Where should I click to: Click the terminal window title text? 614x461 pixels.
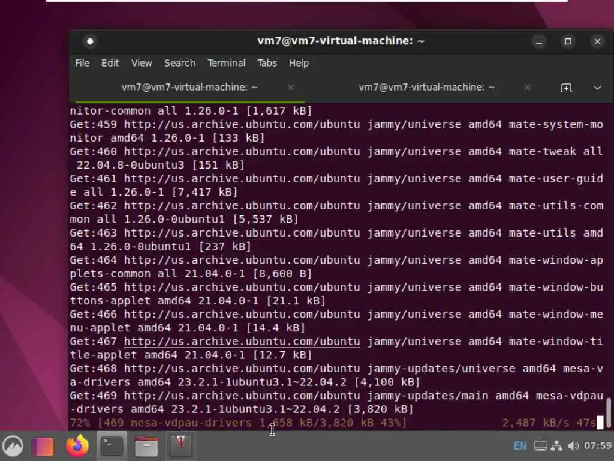coord(341,41)
